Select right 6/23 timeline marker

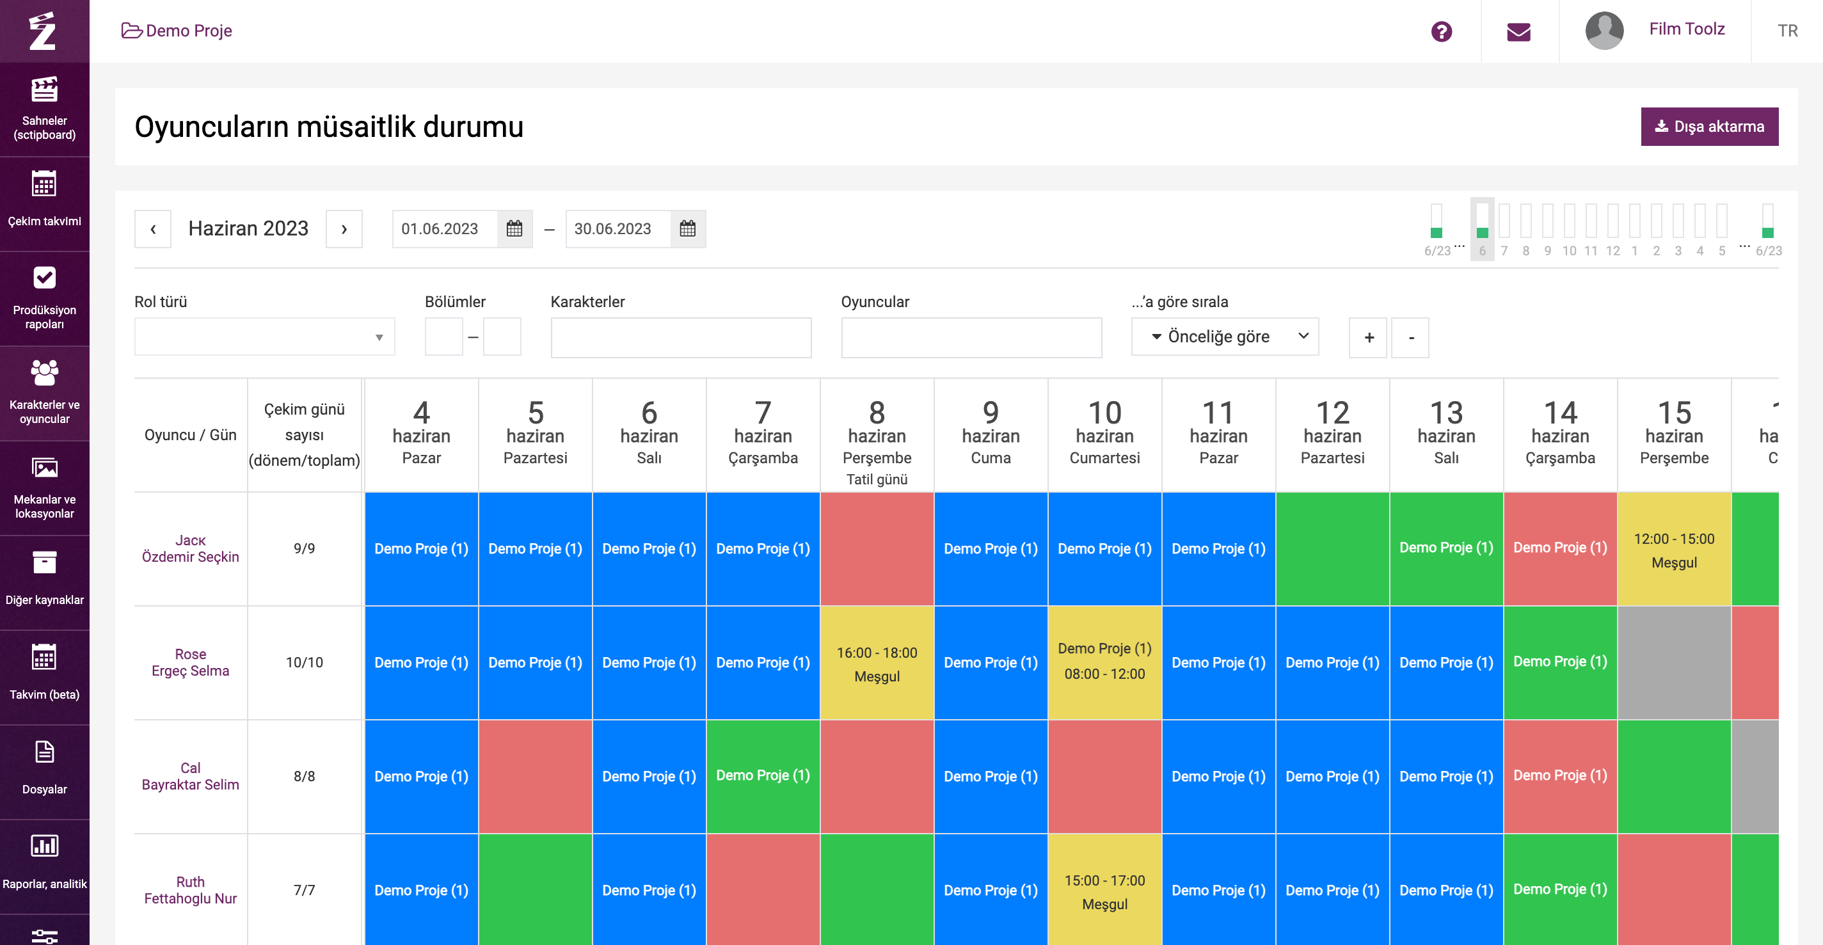pyautogui.click(x=1768, y=229)
